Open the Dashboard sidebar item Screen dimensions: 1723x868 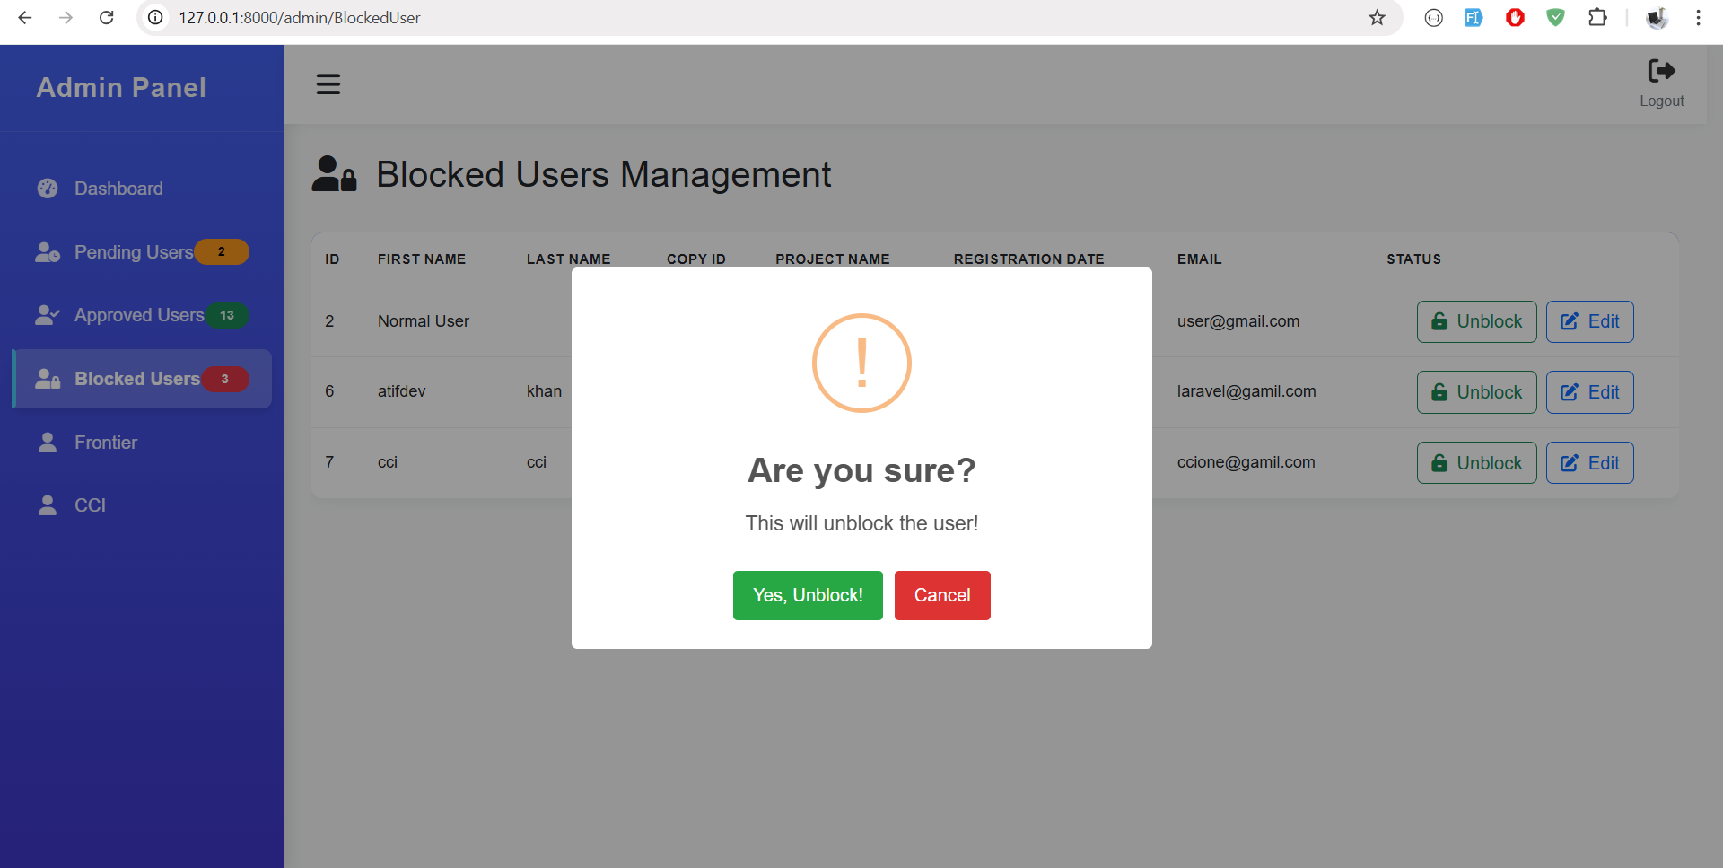pos(118,189)
